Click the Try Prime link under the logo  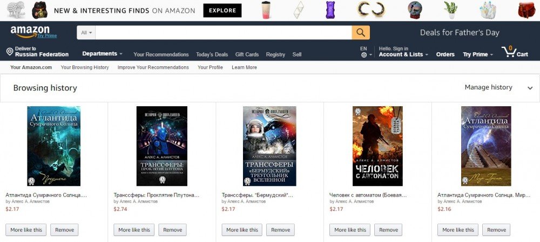(x=47, y=36)
